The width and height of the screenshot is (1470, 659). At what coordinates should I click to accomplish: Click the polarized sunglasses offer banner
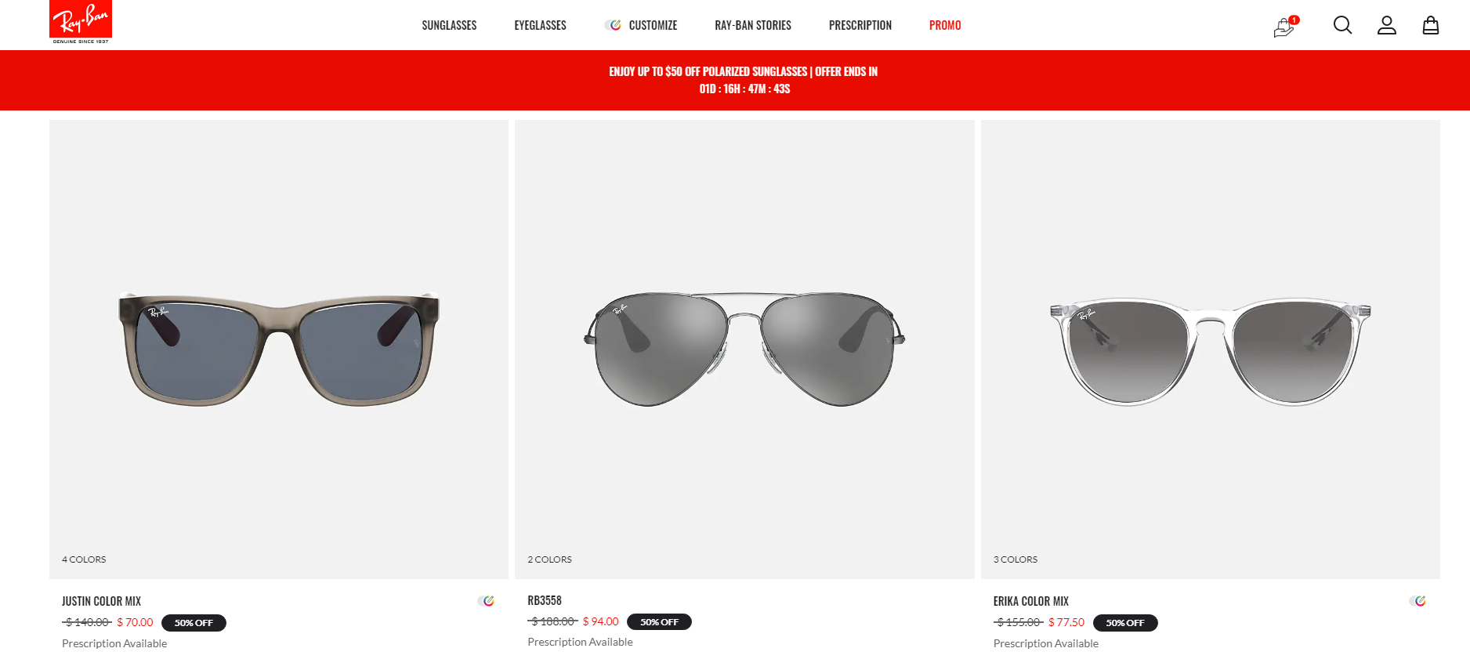743,80
